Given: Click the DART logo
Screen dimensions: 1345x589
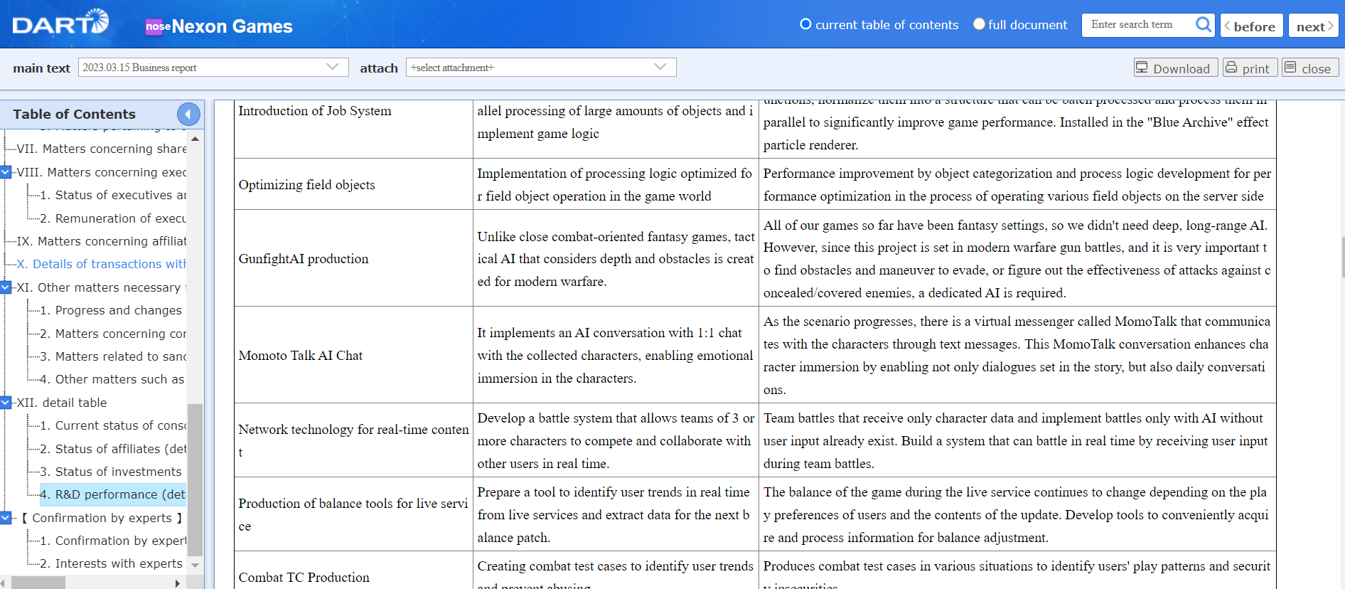Looking at the screenshot, I should pos(60,23).
